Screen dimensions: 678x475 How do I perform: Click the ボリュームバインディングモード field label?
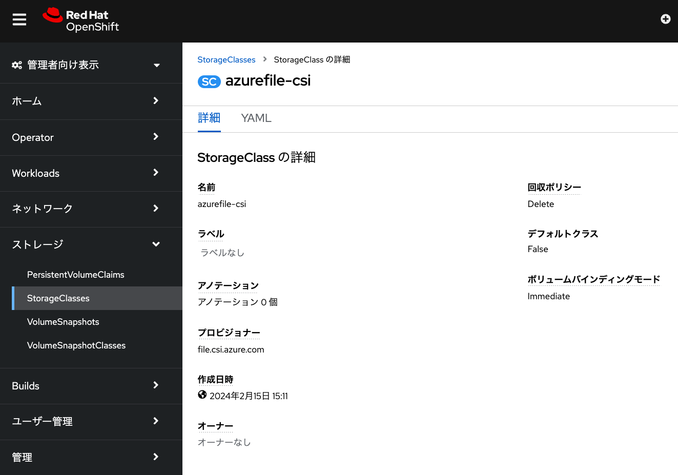click(594, 280)
